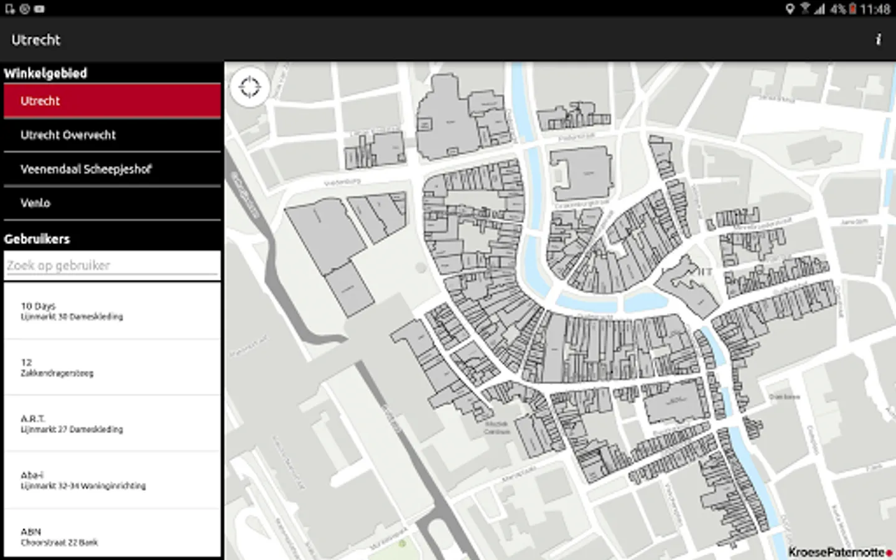
Task: Open the 12 Zakkendragersteeg user entry
Action: click(x=112, y=367)
